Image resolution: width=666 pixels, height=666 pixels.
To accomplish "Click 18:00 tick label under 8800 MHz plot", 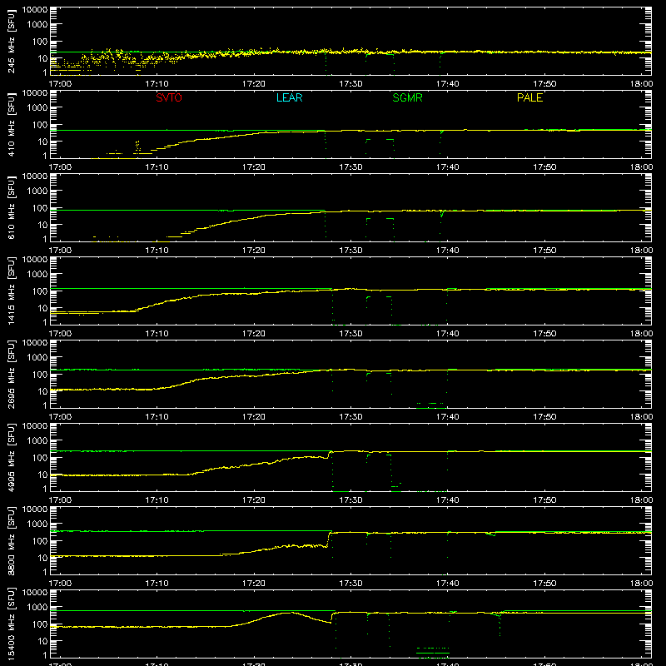I will pos(641,584).
